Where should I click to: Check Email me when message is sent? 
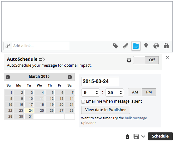coord(83,102)
